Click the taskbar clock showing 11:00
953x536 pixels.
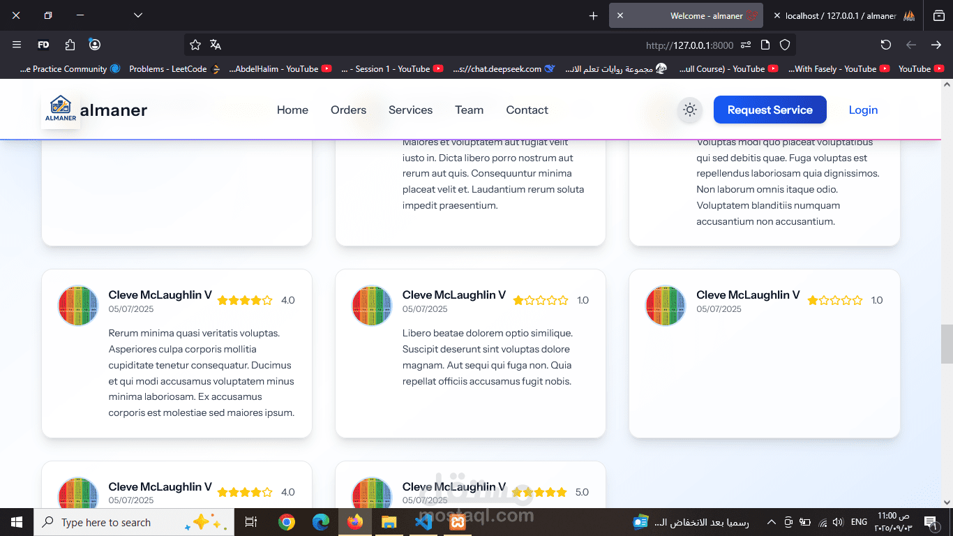pyautogui.click(x=892, y=522)
